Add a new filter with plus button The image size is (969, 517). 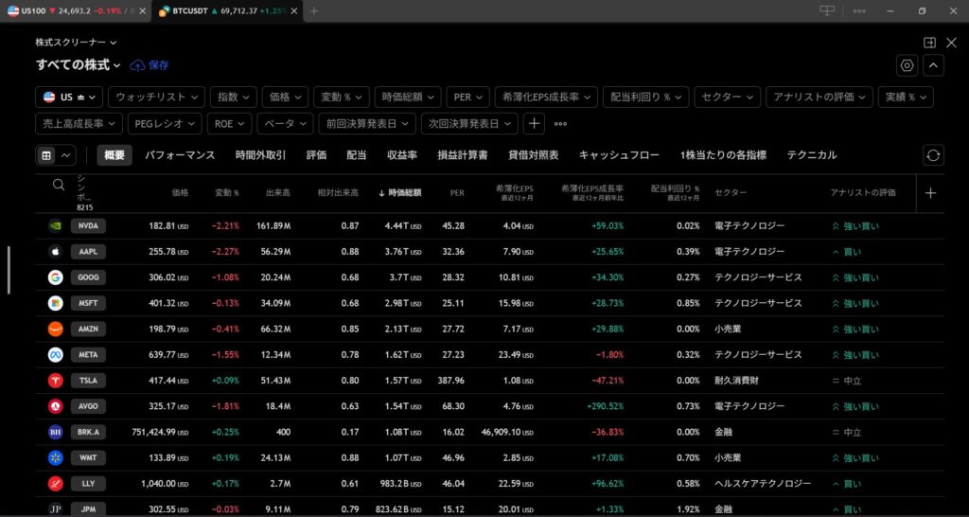click(535, 123)
